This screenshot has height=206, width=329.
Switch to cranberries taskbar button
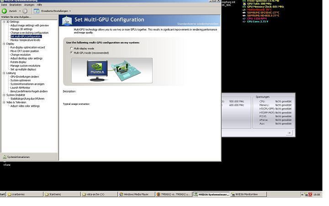coord(25,195)
